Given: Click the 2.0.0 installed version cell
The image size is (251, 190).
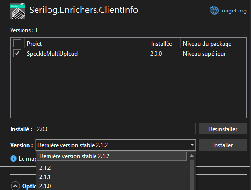Looking at the screenshot, I should [x=156, y=54].
